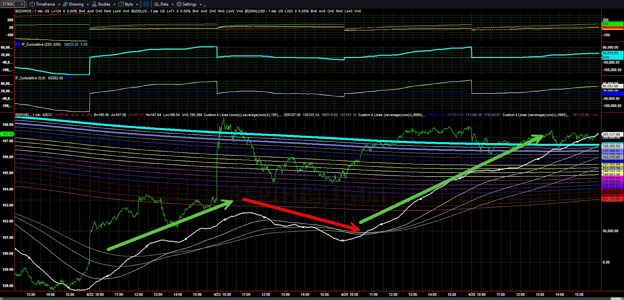Click the 4/24 10:00 time axis label

click(x=349, y=295)
